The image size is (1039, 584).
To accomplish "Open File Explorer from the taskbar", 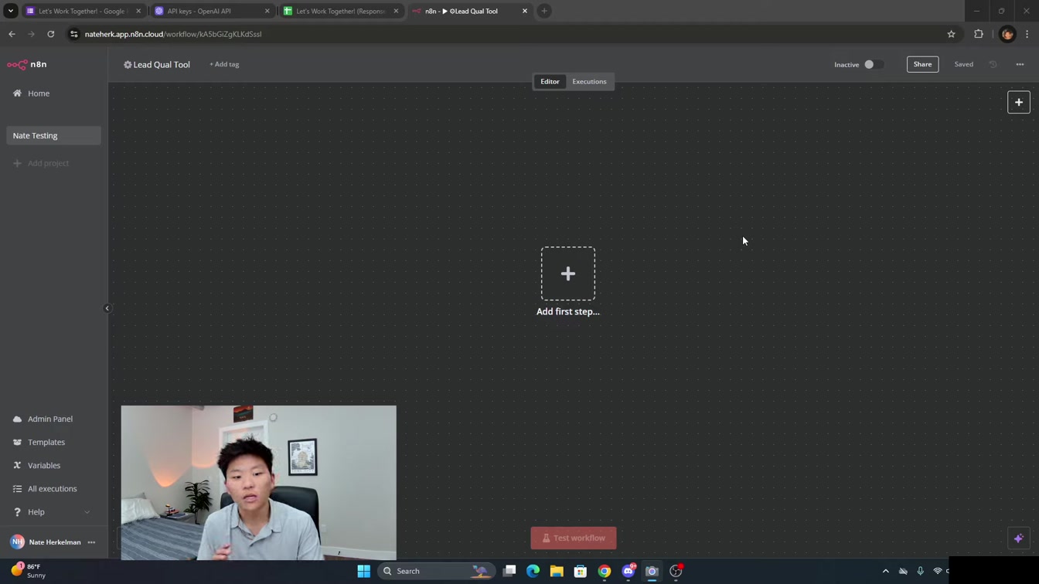I will point(557,571).
